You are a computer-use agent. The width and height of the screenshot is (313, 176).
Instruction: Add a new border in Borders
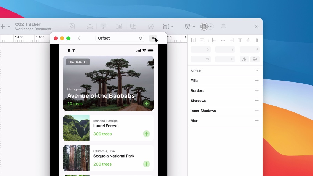click(257, 90)
